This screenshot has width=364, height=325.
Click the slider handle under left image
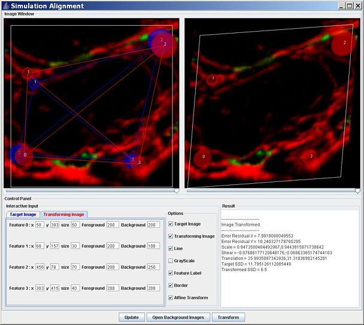click(x=175, y=190)
